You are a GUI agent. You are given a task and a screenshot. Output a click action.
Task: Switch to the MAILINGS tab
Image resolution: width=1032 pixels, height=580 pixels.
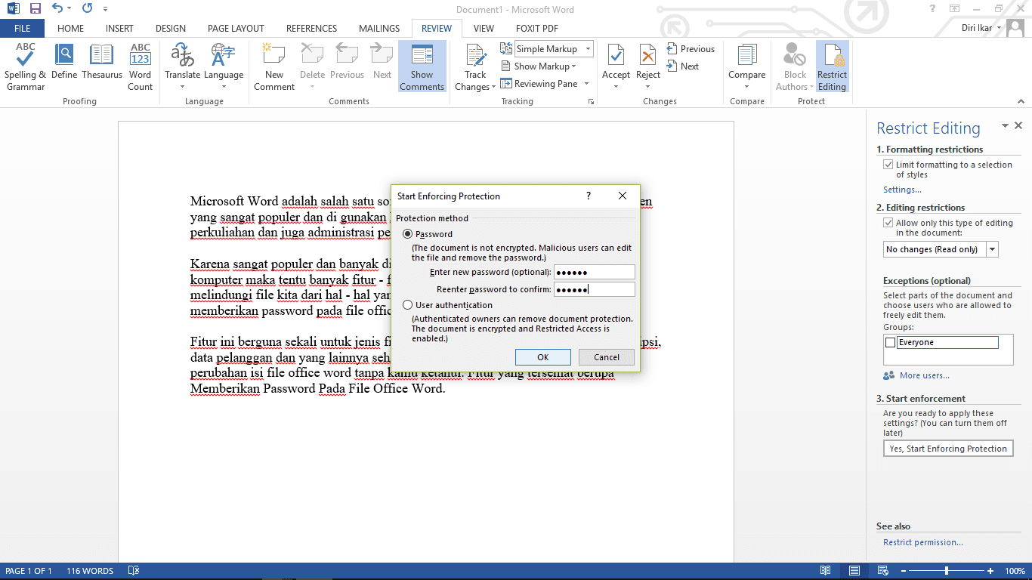click(379, 28)
